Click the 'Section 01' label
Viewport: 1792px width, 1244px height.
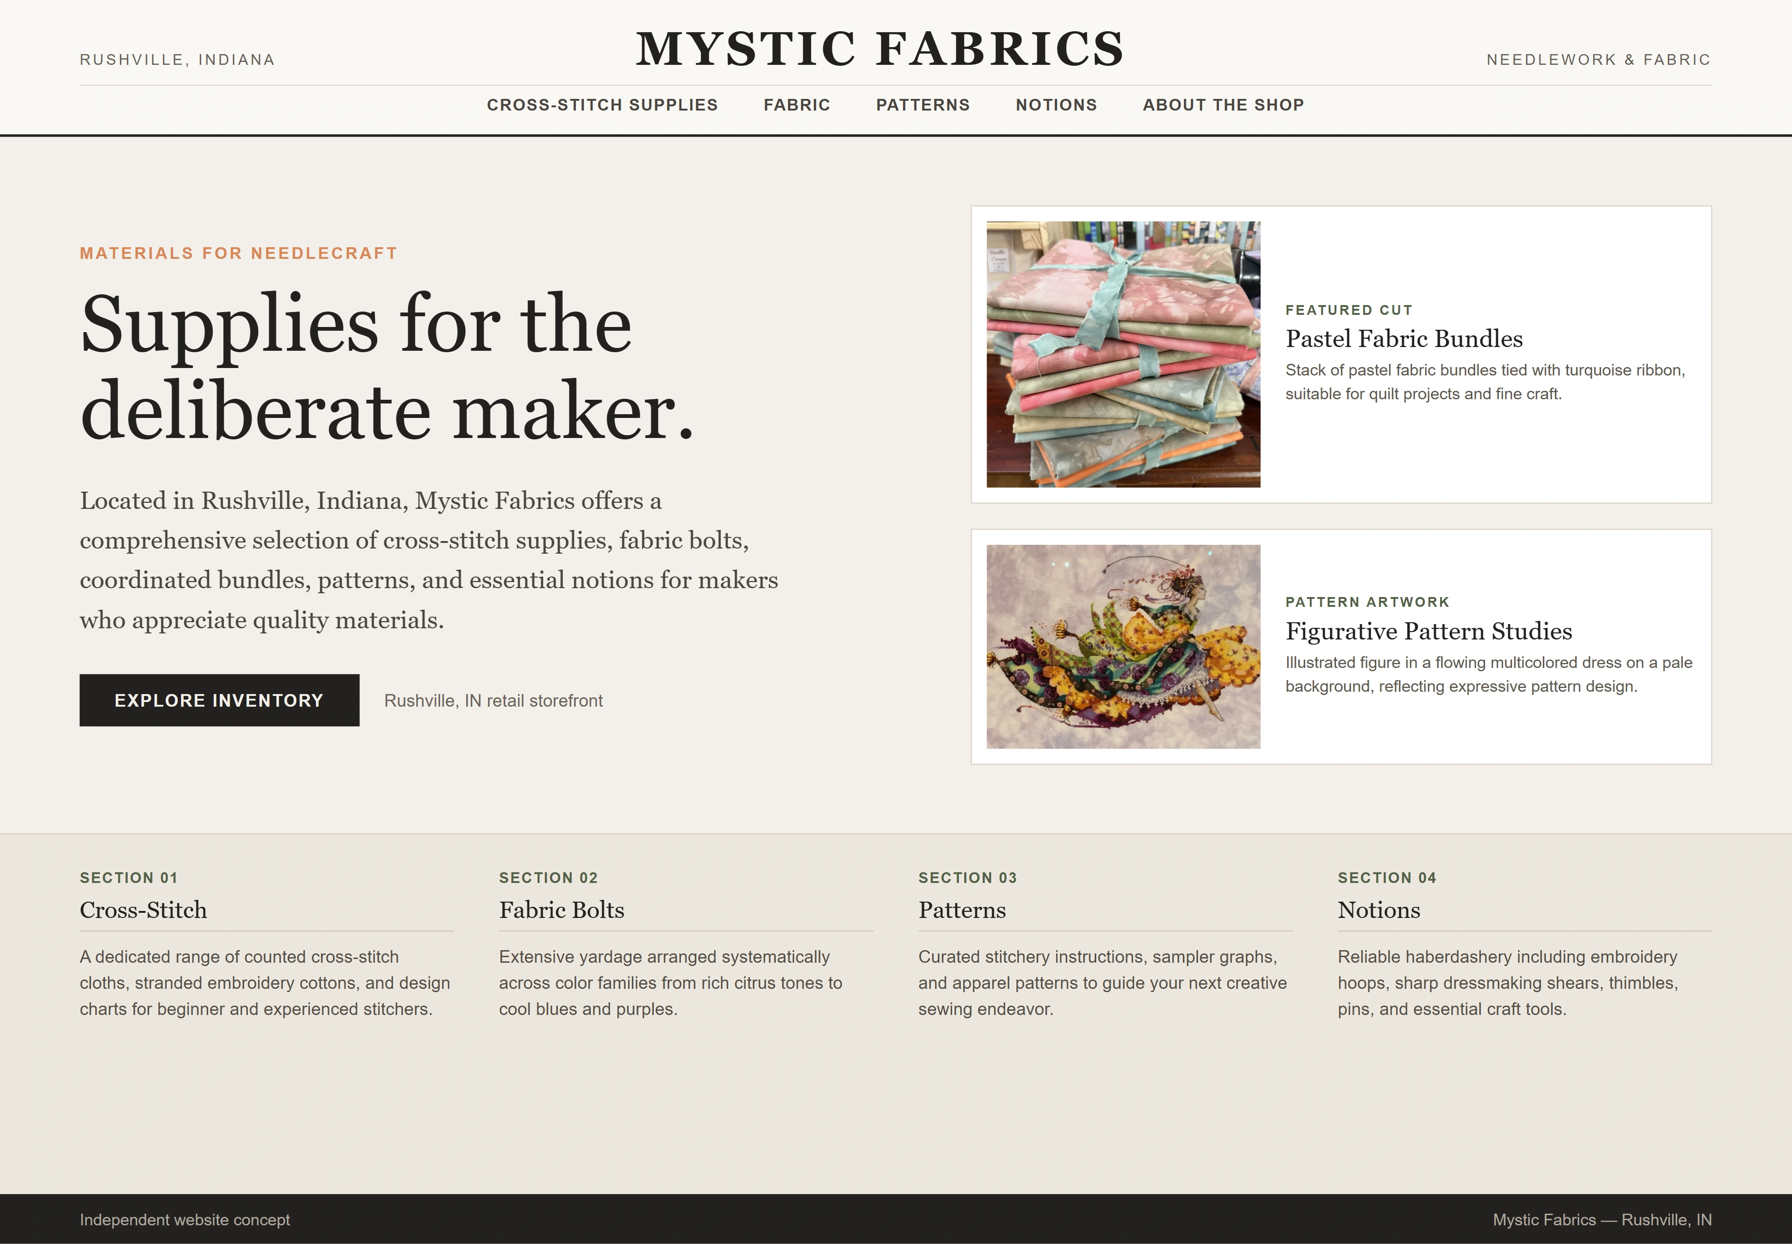tap(129, 878)
